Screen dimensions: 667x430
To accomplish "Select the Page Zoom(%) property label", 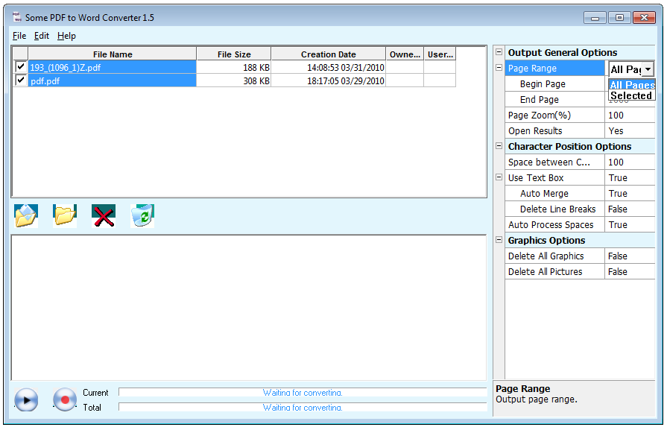I will click(x=554, y=115).
